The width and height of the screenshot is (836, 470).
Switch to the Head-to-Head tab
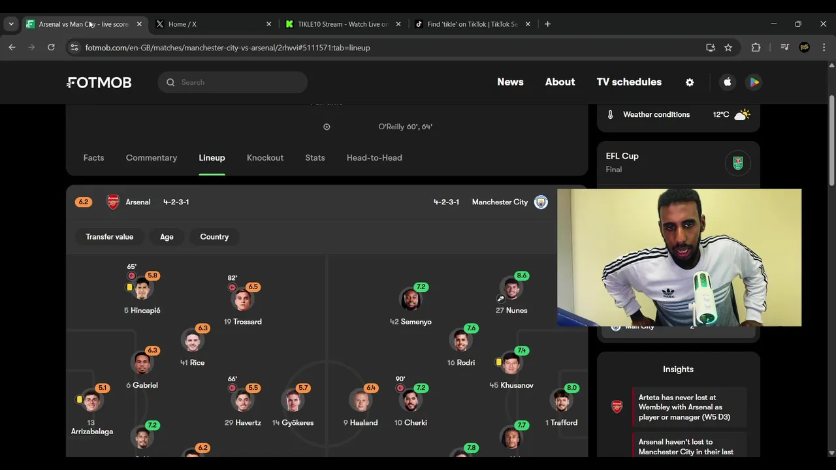pyautogui.click(x=374, y=158)
